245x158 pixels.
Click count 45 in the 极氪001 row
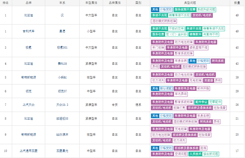tap(237, 48)
